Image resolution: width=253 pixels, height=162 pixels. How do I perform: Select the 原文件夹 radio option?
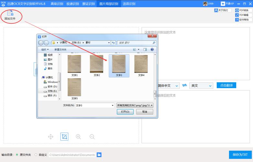[x=17, y=155]
